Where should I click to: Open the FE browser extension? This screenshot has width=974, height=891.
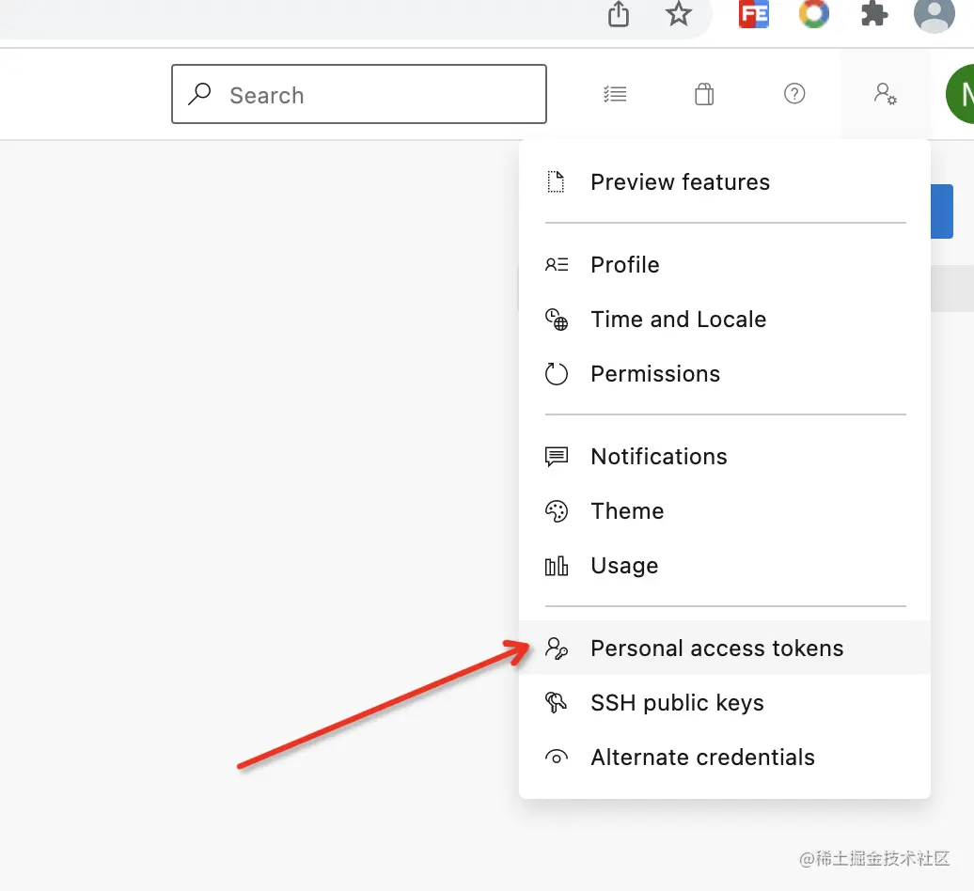[753, 14]
